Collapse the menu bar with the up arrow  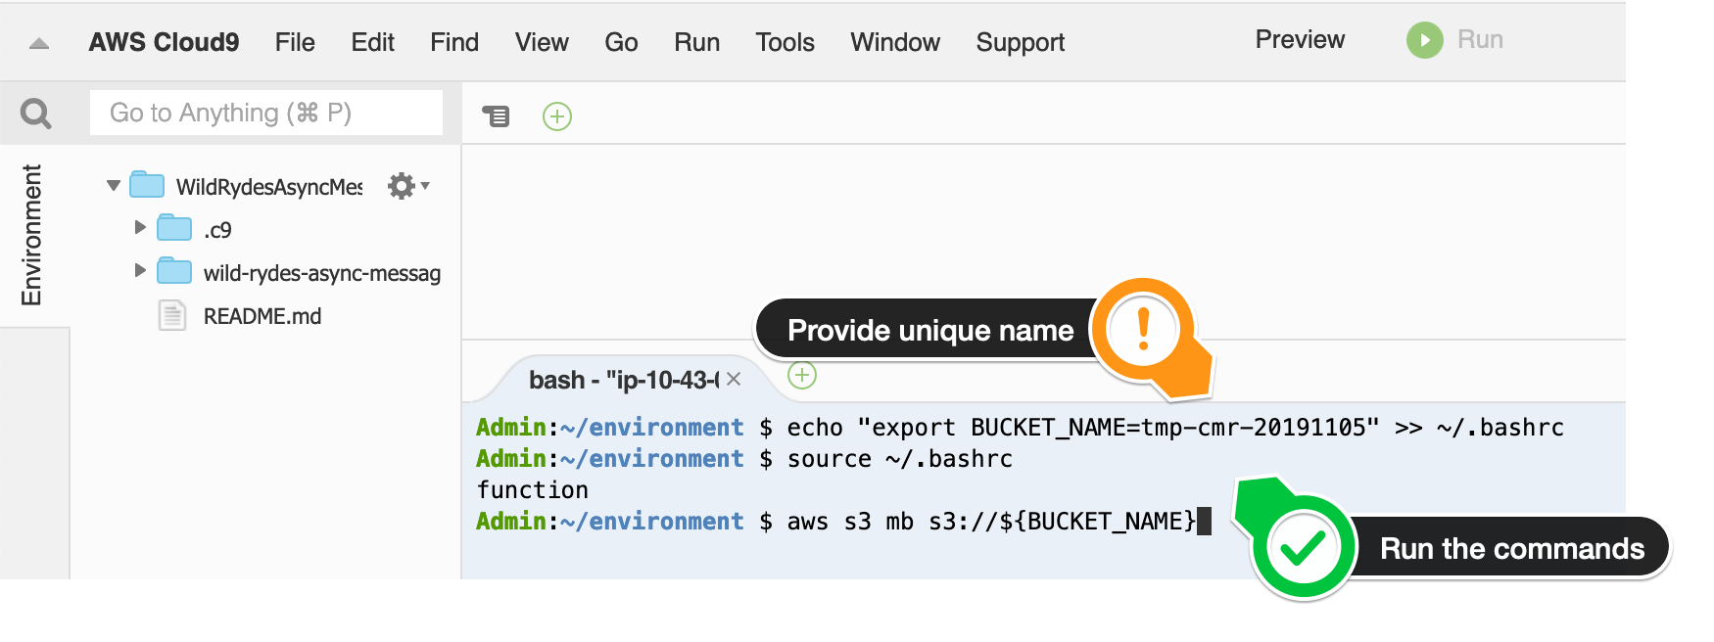tap(39, 43)
